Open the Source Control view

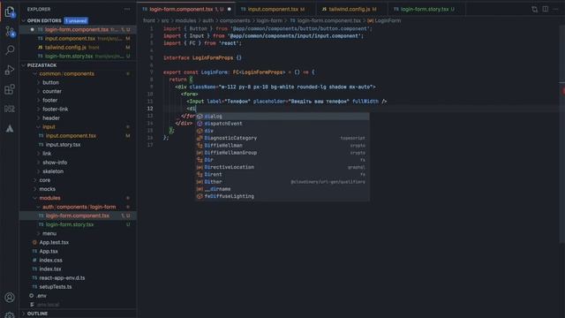[10, 32]
